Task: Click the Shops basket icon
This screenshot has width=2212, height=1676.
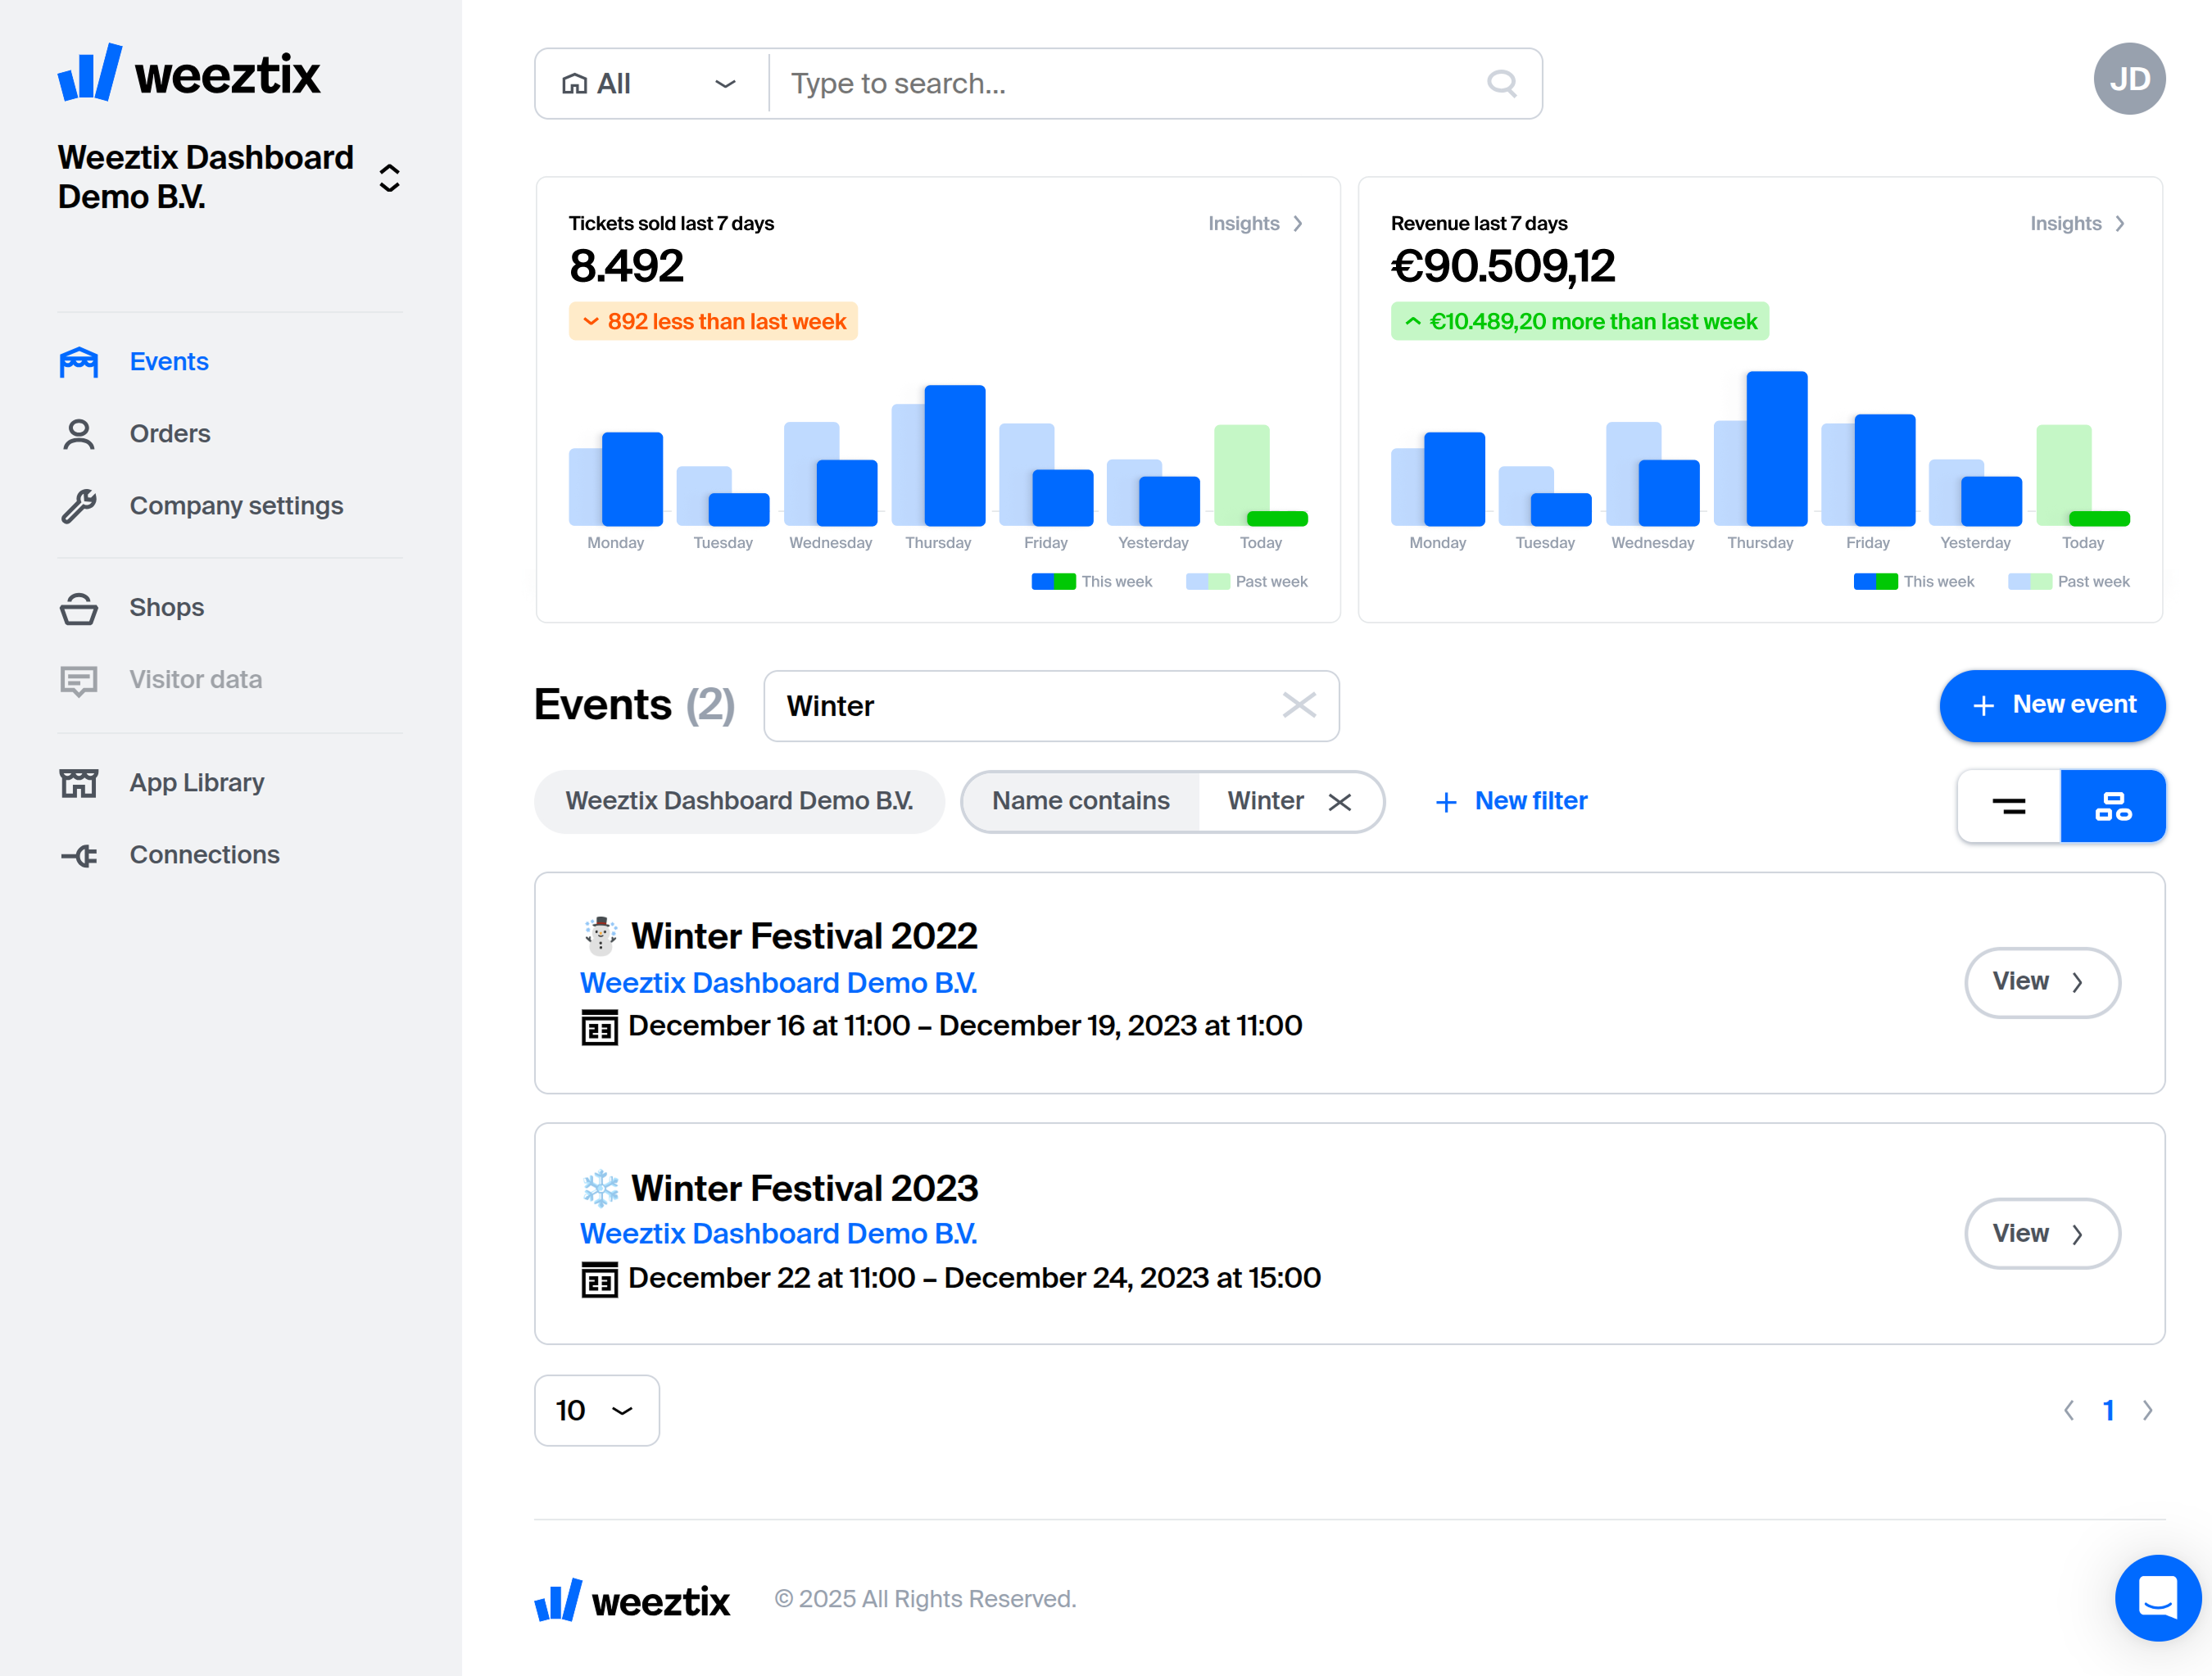Action: (x=79, y=608)
